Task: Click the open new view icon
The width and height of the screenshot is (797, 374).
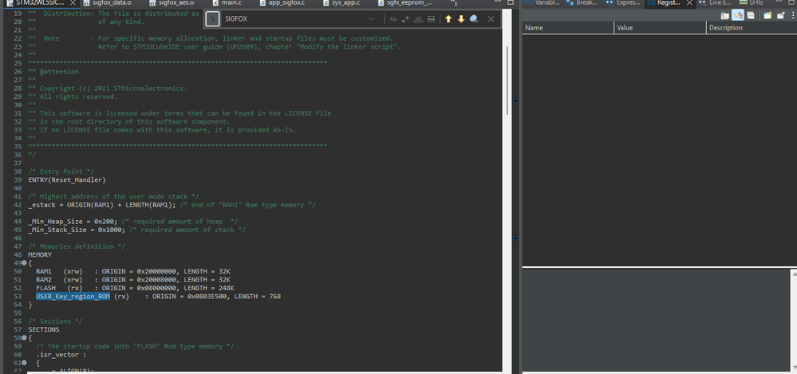Action: click(x=767, y=15)
